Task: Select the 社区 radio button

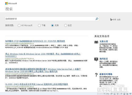Action: pos(65,25)
